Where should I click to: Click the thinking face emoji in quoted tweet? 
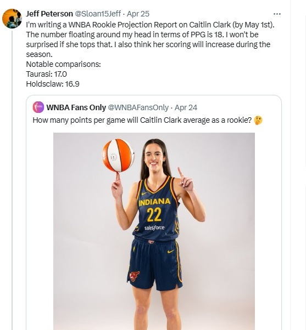pyautogui.click(x=258, y=120)
